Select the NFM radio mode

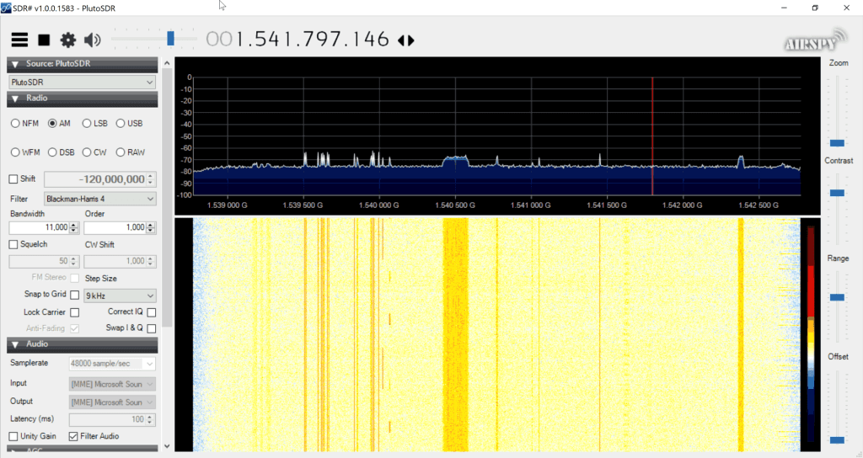point(15,124)
